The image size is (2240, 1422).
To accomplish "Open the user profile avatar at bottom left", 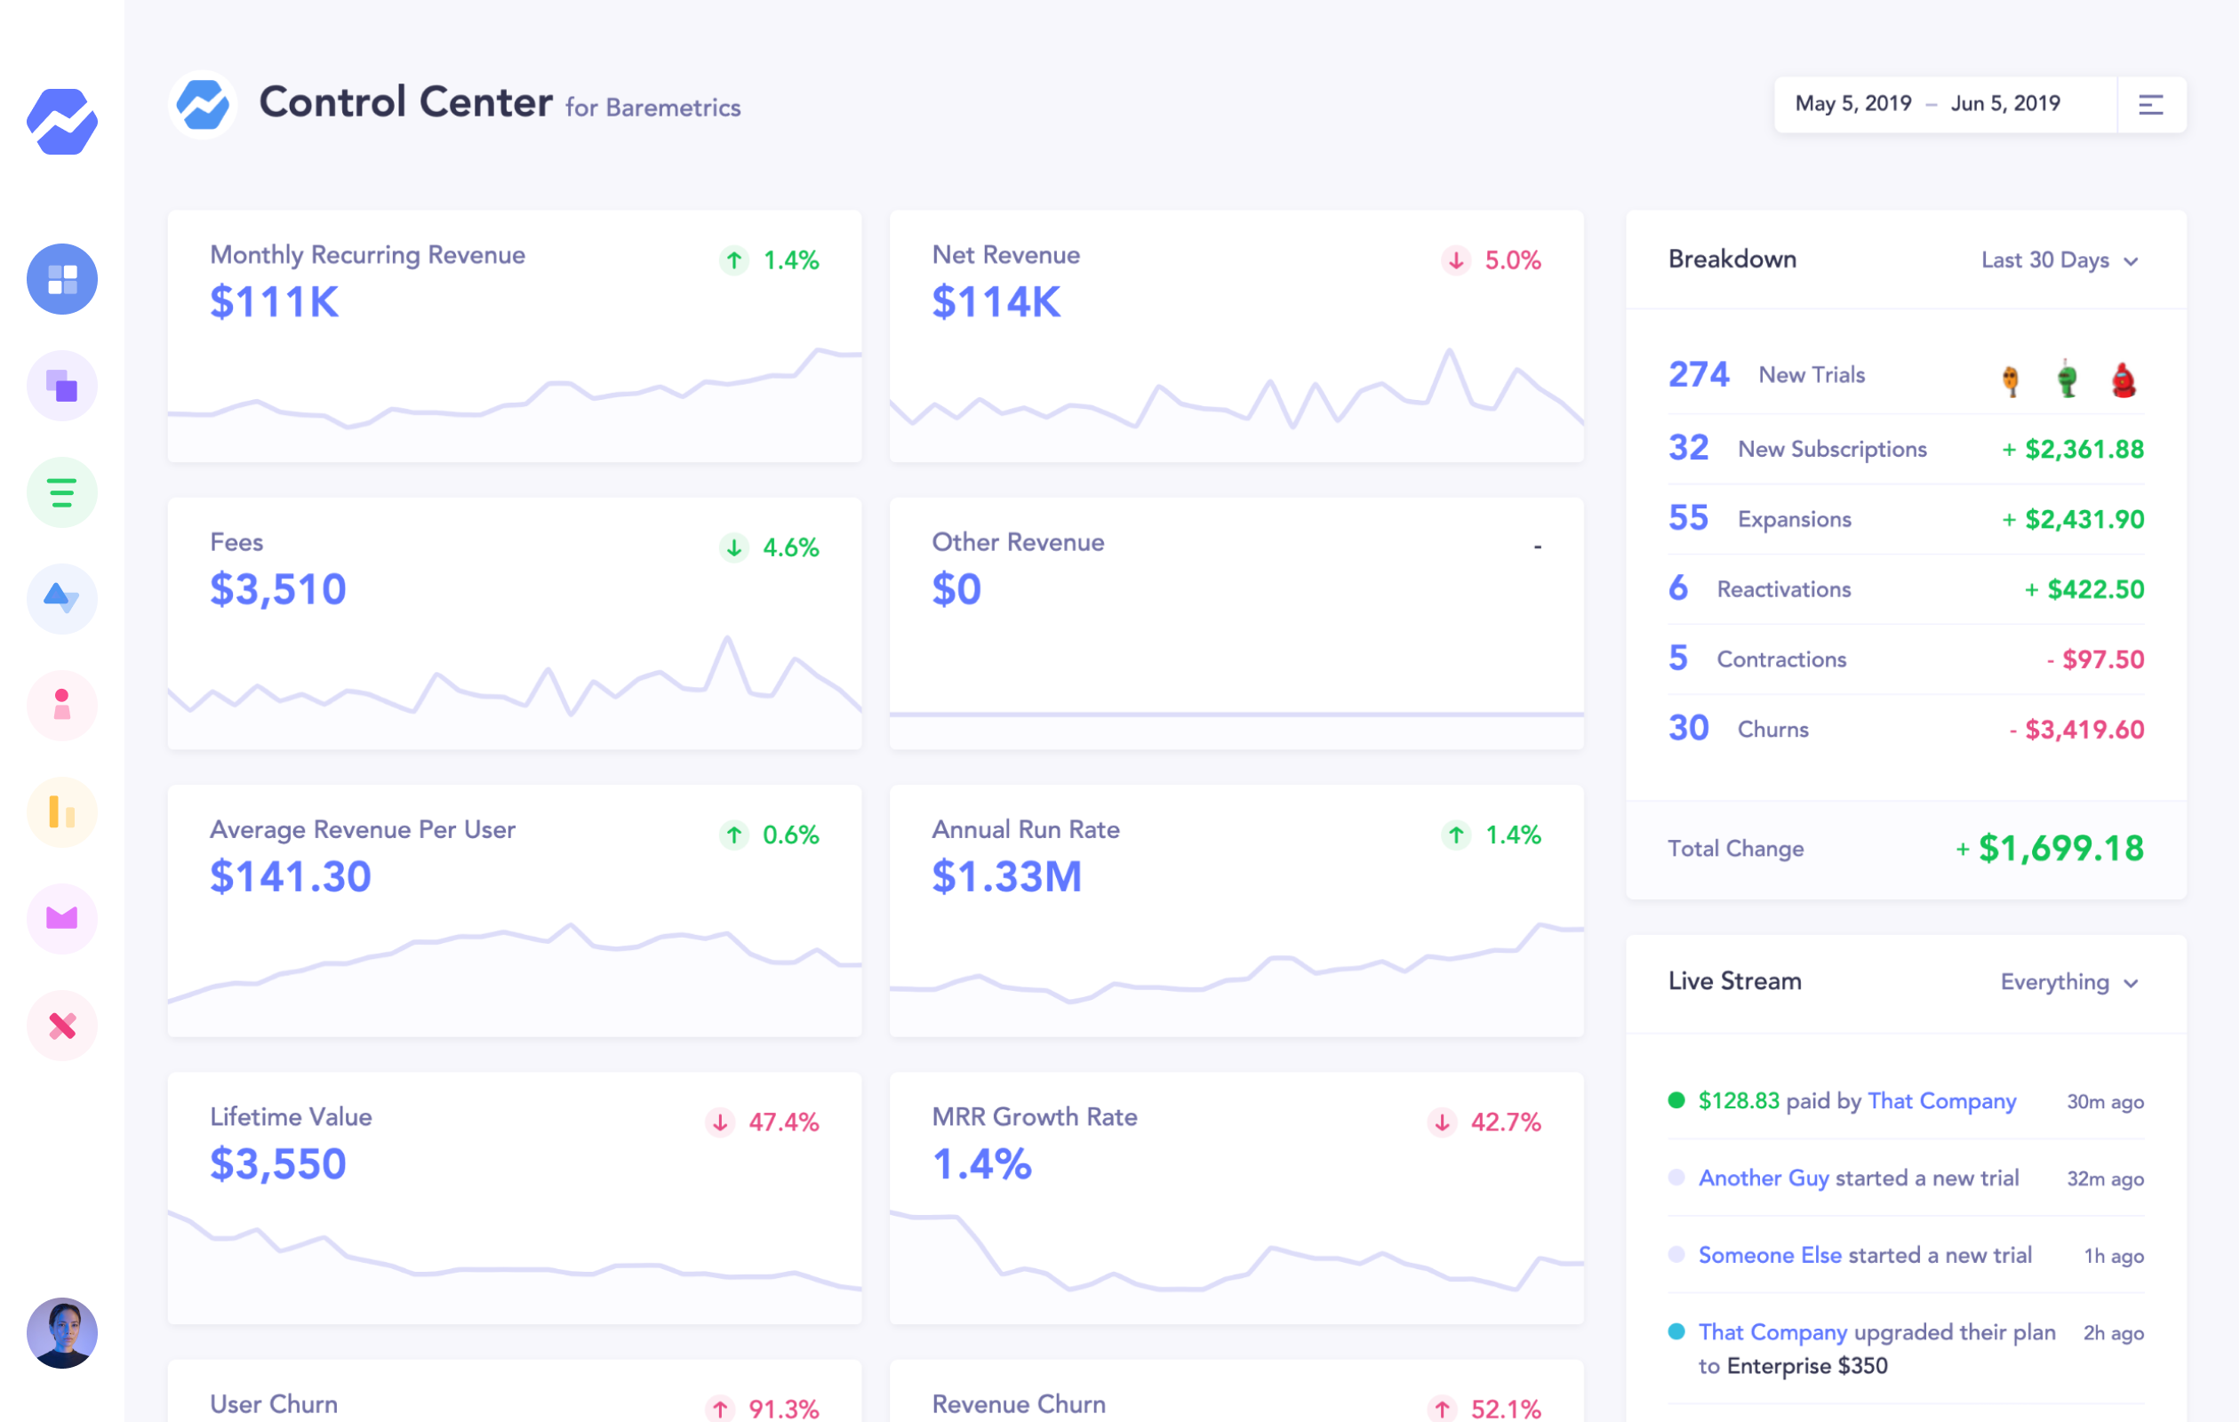I will tap(61, 1333).
